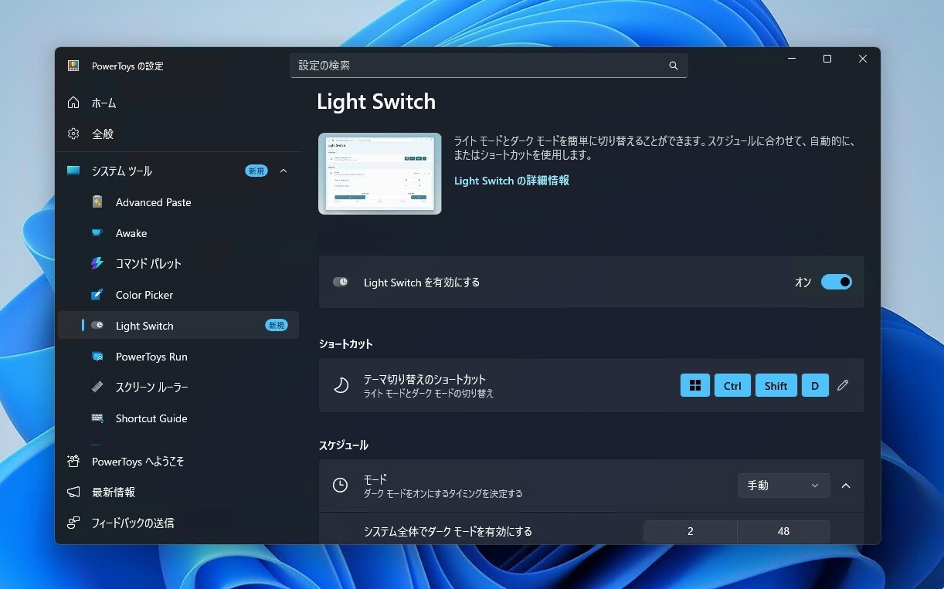This screenshot has width=944, height=589.
Task: Toggle the Light Switch enable switch off
Action: pos(836,282)
